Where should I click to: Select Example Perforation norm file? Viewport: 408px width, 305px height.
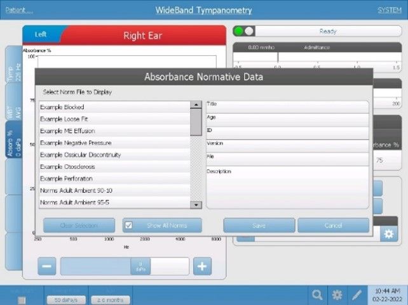pyautogui.click(x=115, y=179)
